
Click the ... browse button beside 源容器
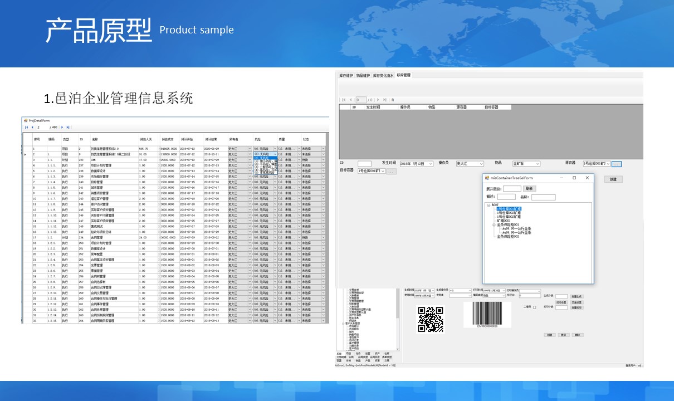(616, 164)
